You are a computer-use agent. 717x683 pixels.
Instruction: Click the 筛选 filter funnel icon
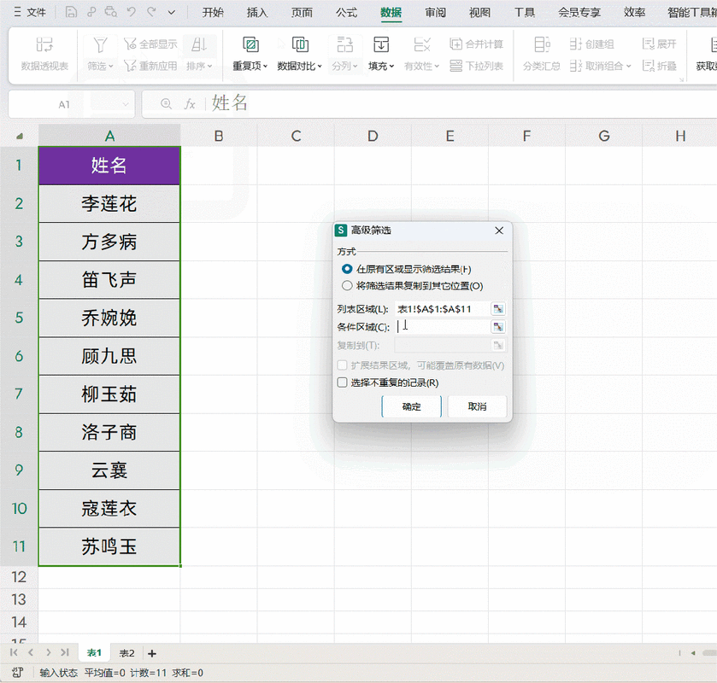(x=100, y=45)
